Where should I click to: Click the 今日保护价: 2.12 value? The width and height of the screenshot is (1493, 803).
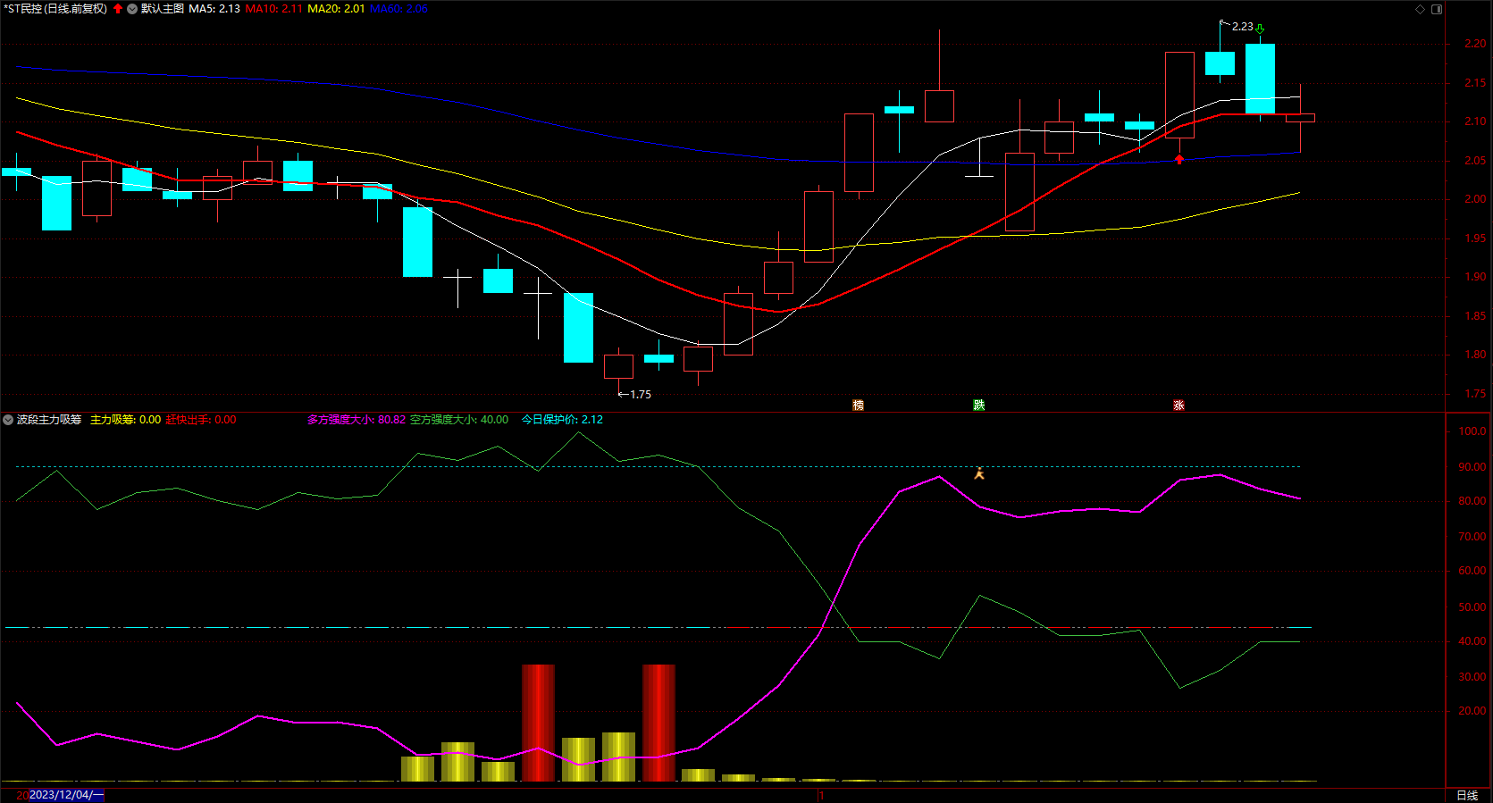click(x=562, y=420)
